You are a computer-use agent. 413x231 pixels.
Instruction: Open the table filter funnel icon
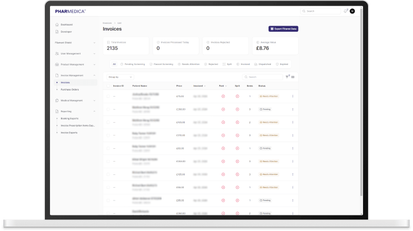click(287, 77)
